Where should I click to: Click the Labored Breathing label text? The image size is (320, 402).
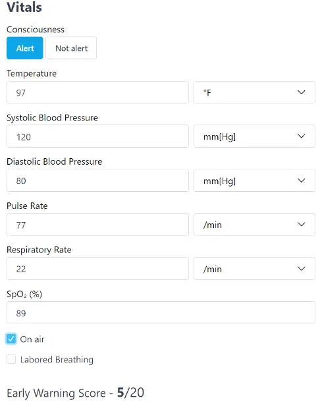click(57, 360)
